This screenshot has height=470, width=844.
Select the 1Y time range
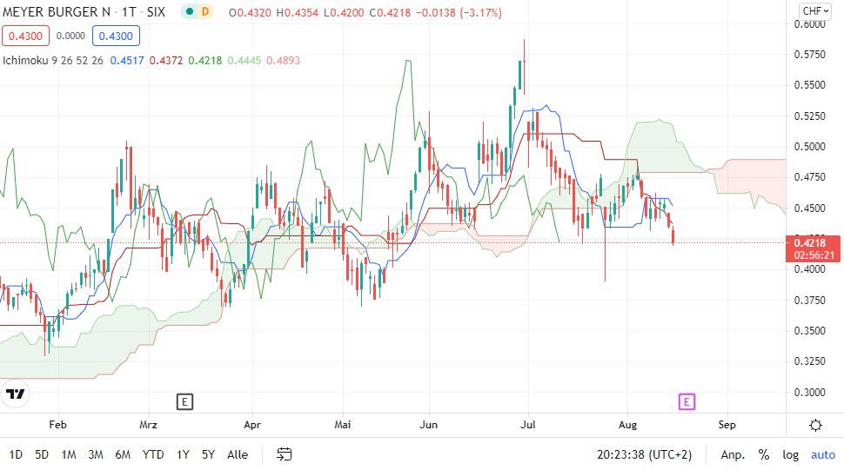pos(183,454)
